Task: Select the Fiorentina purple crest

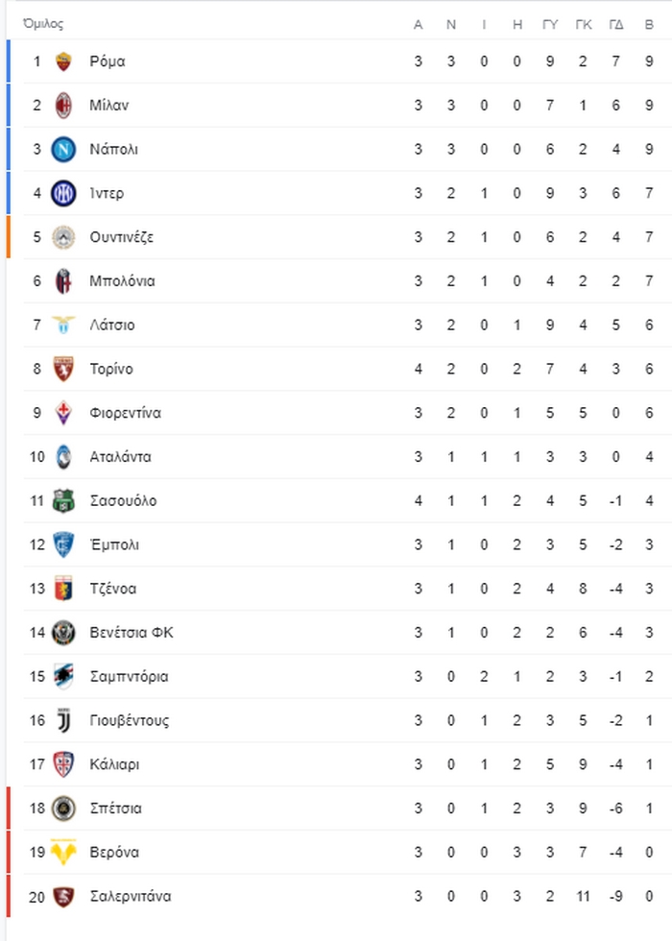Action: pos(63,413)
